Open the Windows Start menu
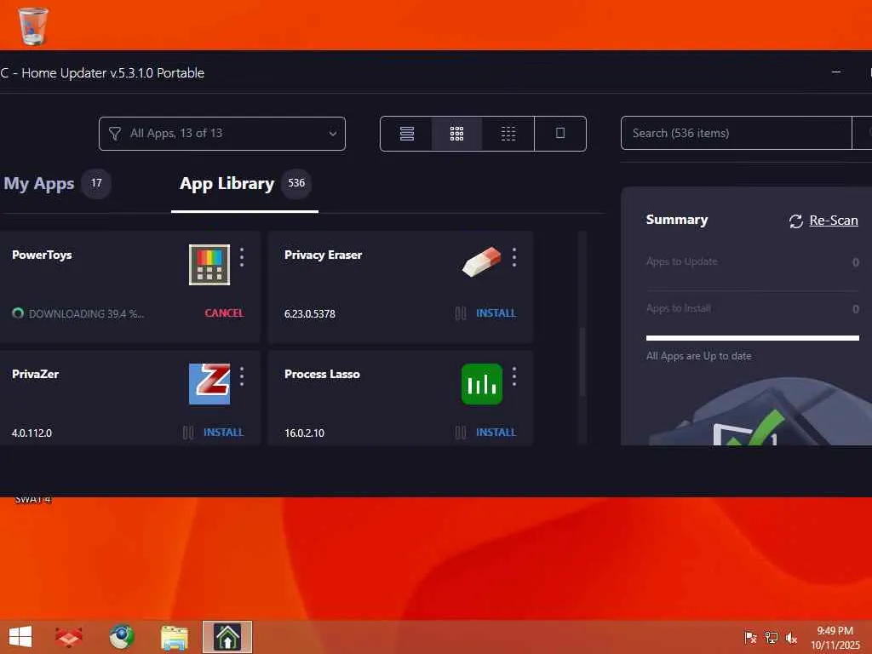The image size is (872, 654). (x=20, y=637)
